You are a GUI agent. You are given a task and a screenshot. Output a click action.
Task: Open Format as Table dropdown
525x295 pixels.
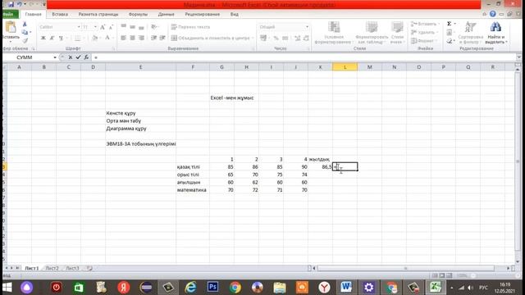372,33
